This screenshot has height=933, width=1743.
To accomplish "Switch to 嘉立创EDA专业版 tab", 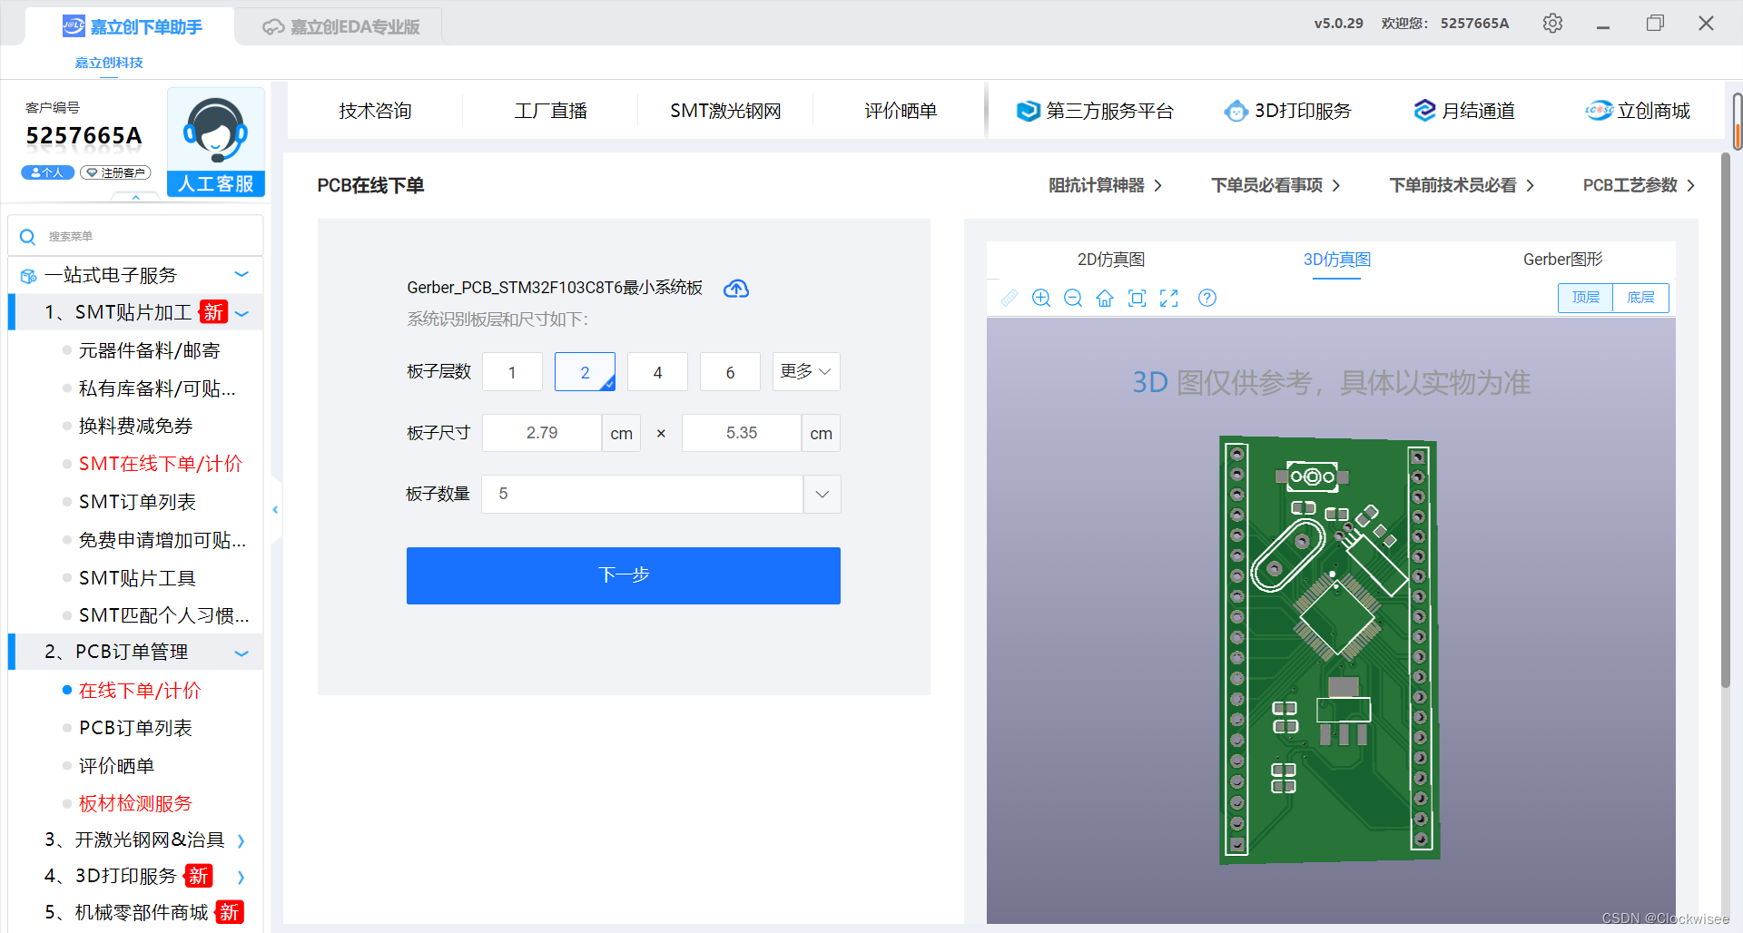I will (x=341, y=26).
